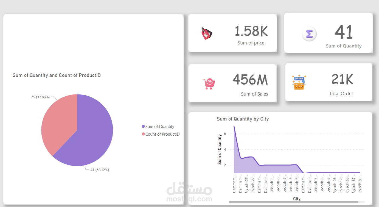Click the City x-axis title
Viewport: 379px width, 207px height.
pos(297,199)
